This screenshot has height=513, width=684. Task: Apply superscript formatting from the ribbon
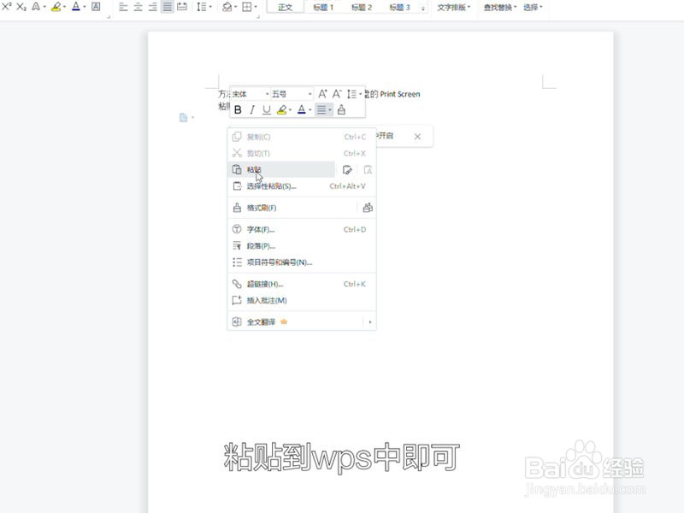7,7
